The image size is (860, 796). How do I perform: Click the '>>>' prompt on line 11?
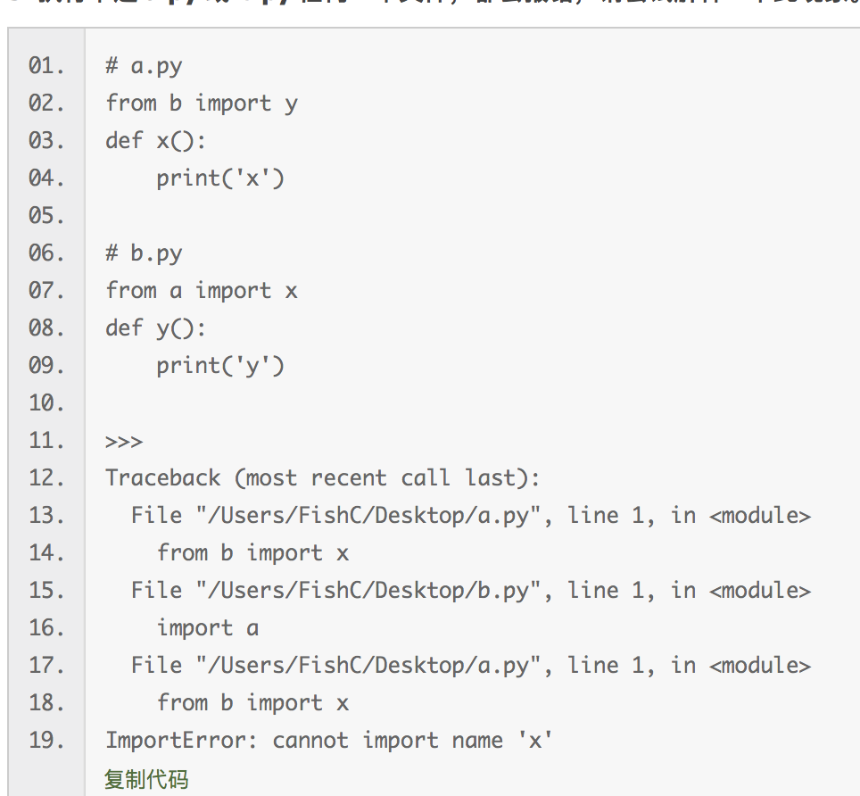tap(124, 442)
